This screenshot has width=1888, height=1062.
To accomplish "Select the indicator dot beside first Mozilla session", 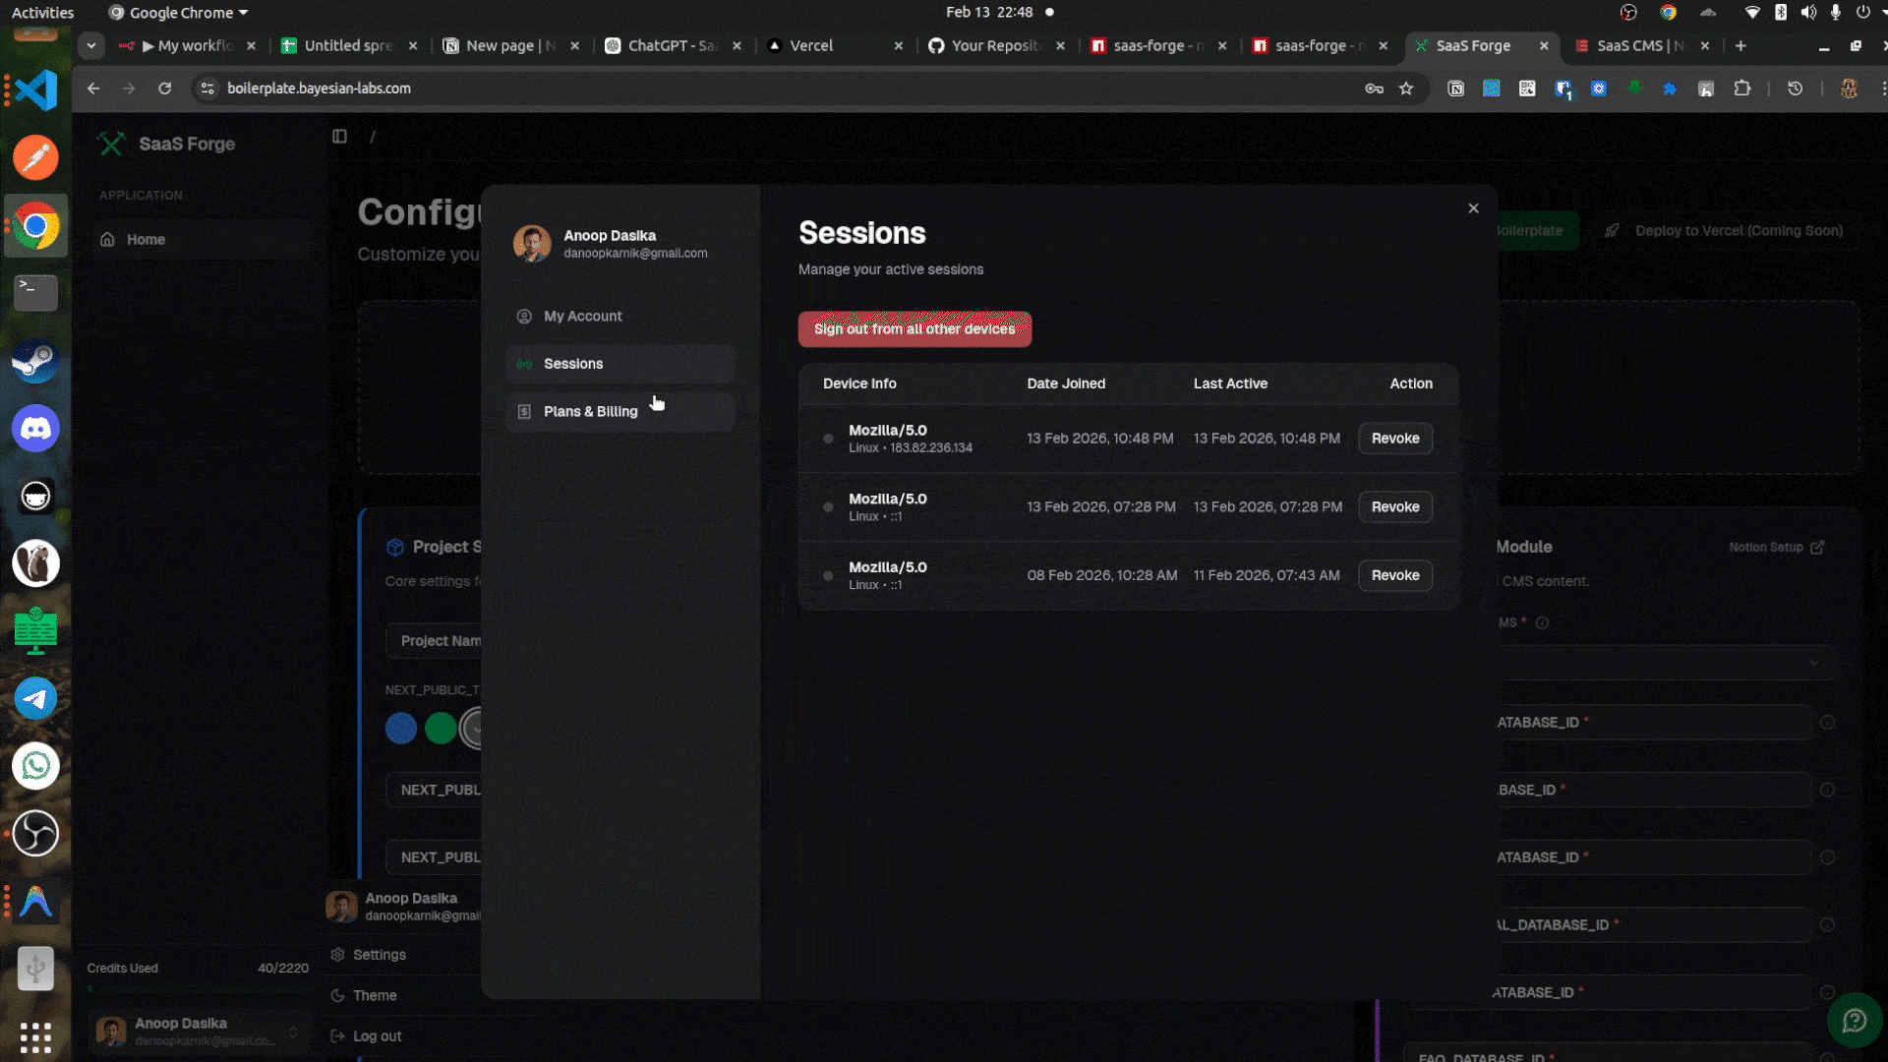I will (827, 439).
